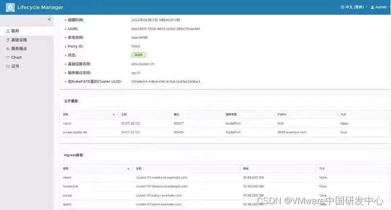391x210 pixels.
Task: Click the 活动中 status badge
Action: (x=138, y=55)
